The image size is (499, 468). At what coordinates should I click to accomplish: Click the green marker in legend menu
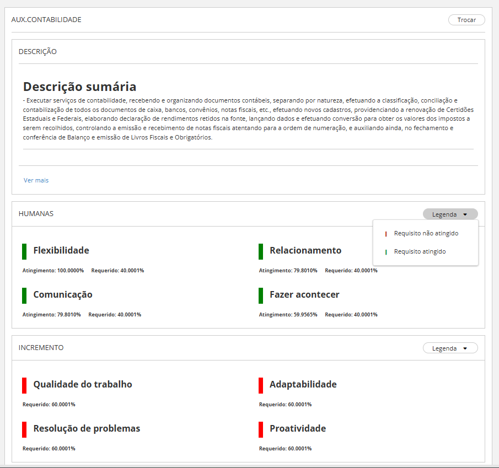pyautogui.click(x=386, y=252)
